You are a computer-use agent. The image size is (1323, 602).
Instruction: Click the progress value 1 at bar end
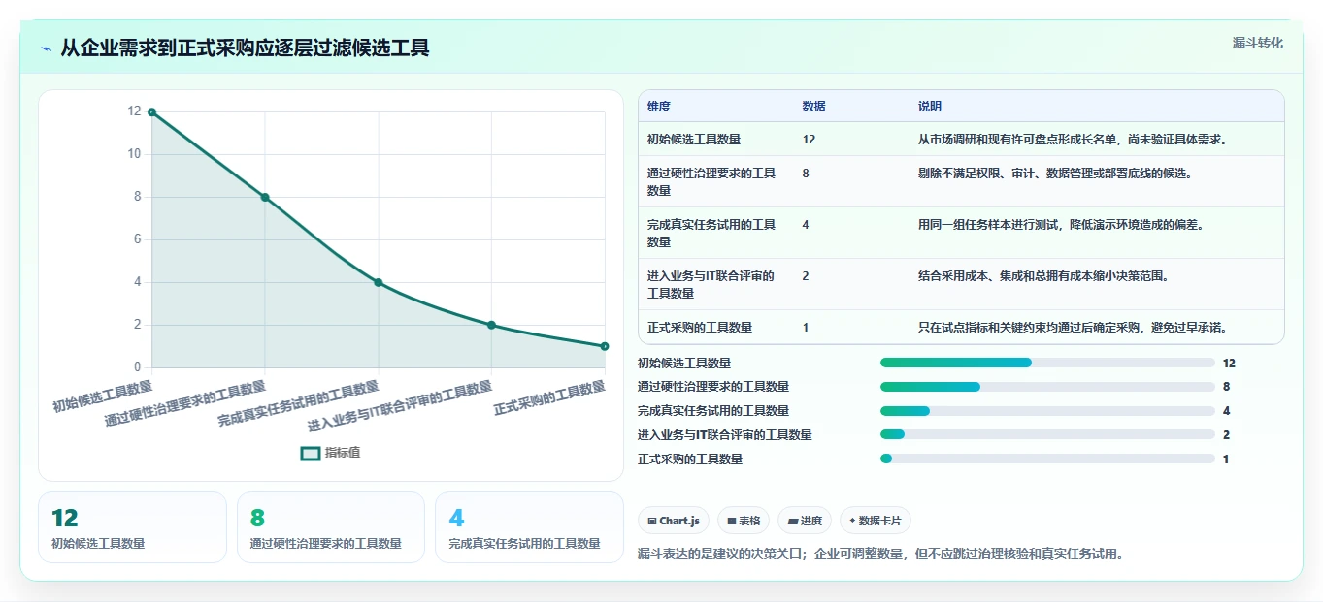click(x=1226, y=459)
